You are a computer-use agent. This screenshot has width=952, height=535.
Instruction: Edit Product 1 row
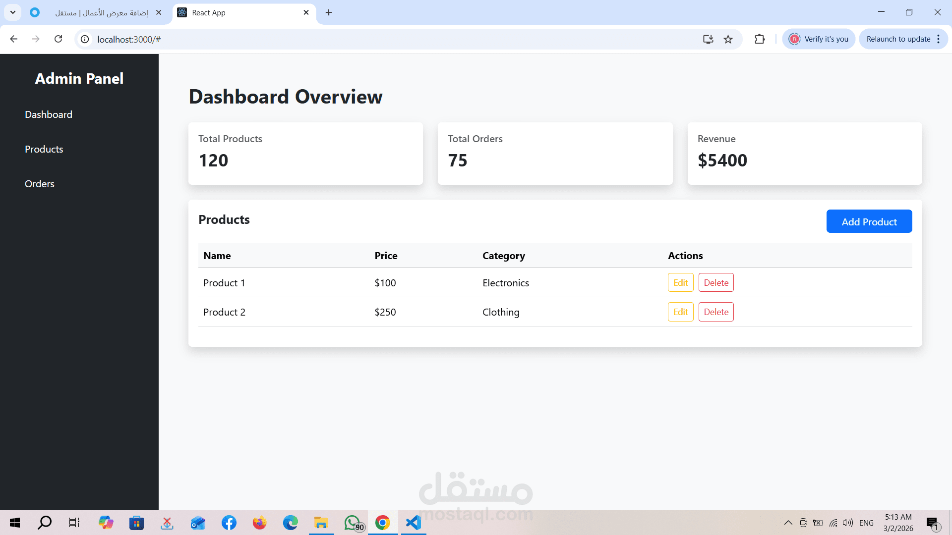click(x=680, y=283)
